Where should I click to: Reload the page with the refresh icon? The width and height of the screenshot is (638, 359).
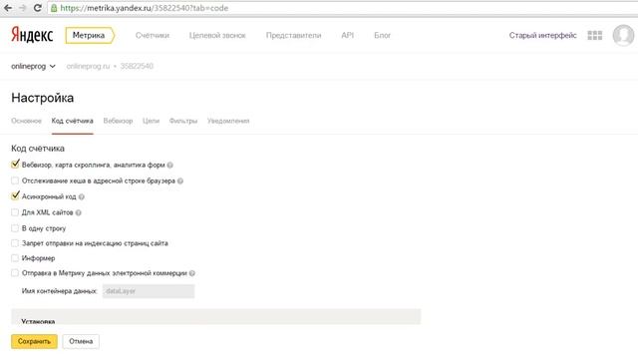pyautogui.click(x=38, y=8)
